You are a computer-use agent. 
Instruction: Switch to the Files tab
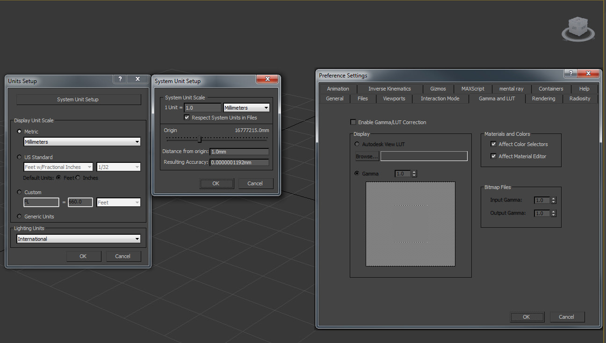tap(363, 98)
